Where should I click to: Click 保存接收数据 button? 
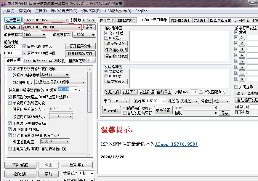[116, 50]
